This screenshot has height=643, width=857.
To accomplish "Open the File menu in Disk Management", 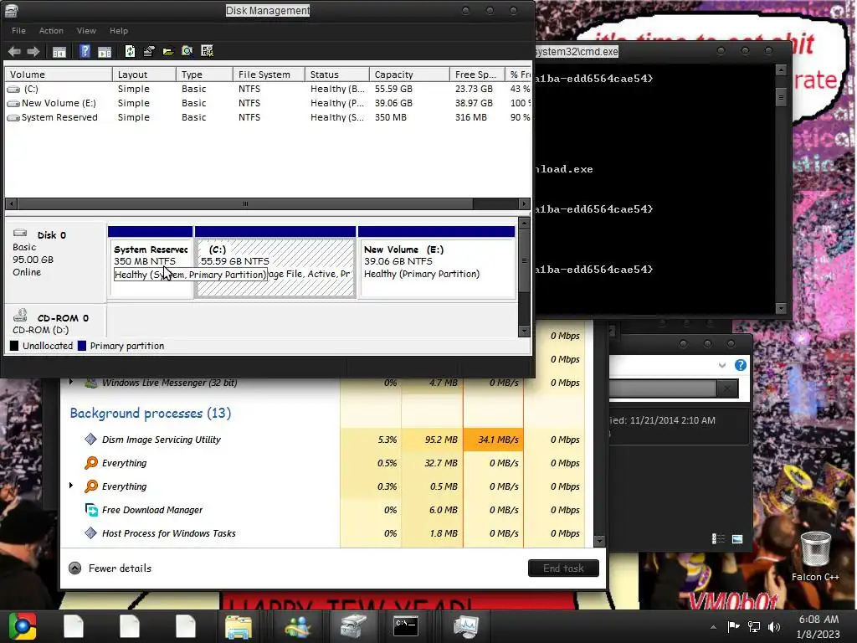I will 18,31.
